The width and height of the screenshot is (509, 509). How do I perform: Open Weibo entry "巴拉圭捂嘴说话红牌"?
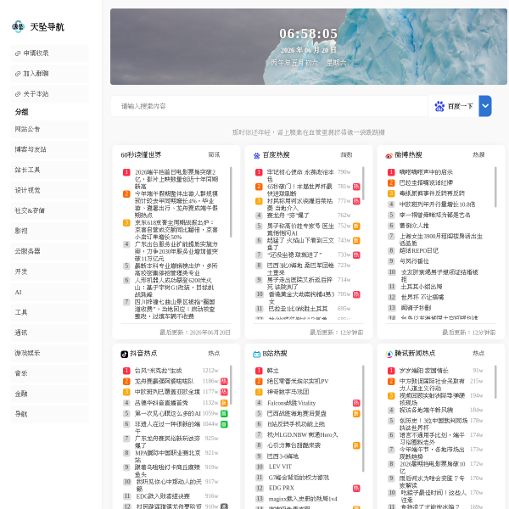click(x=426, y=183)
